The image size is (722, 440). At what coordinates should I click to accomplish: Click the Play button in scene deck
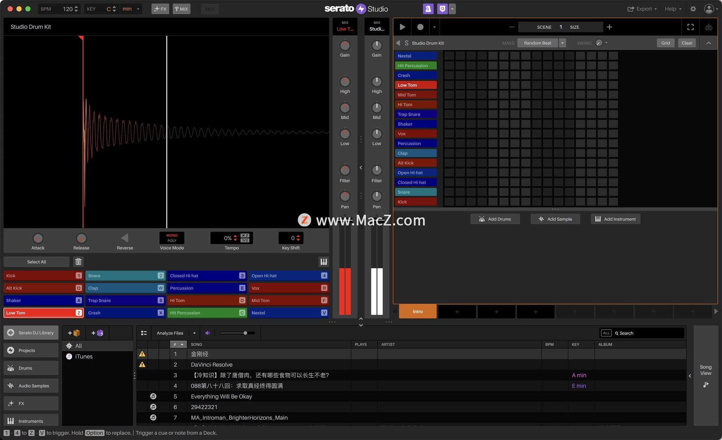point(402,27)
